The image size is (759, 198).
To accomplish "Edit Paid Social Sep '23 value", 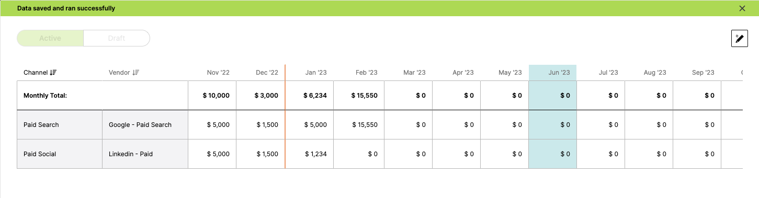I will (x=697, y=154).
